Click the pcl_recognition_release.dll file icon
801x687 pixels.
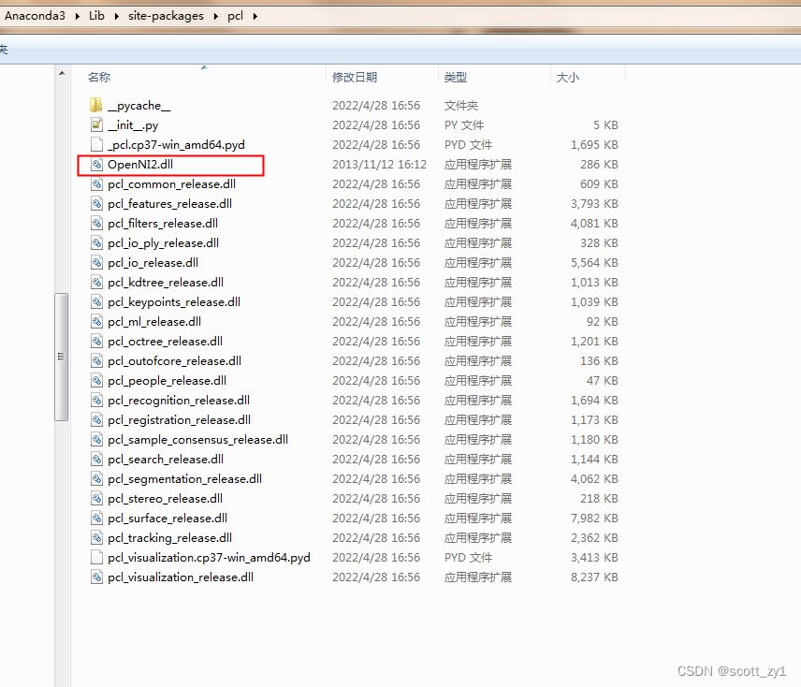(96, 401)
